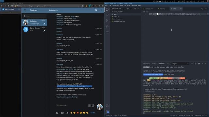The image size is (209, 117).
Task: Open the Terminal menu in VS Code
Action: [x=134, y=6]
